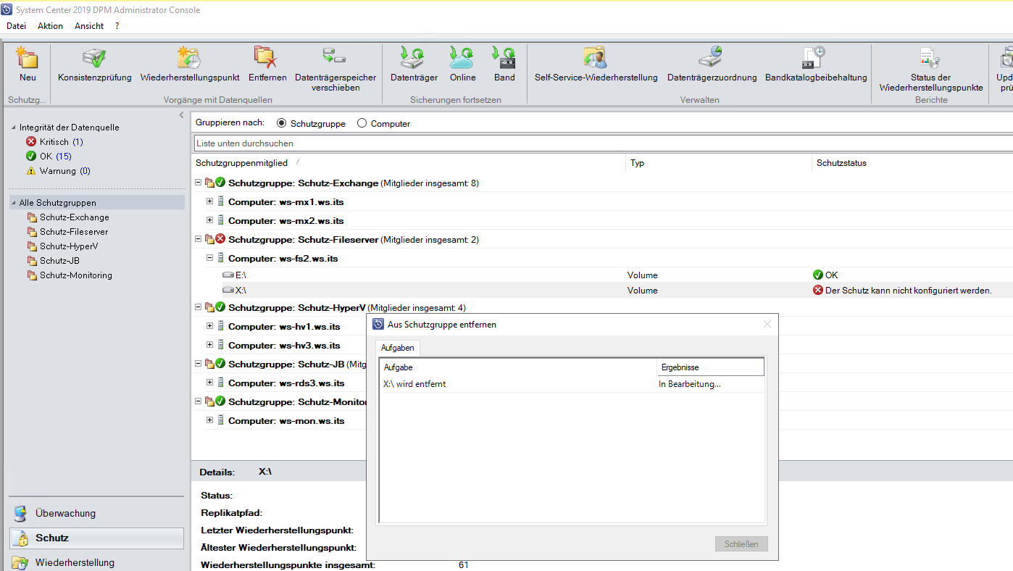Click the Kritisch (1) filter link

pyautogui.click(x=62, y=142)
